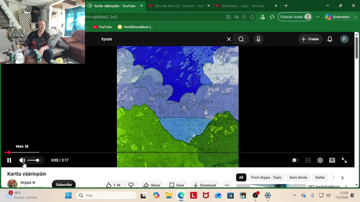Select the Kartta väärinpäin tab
The height and width of the screenshot is (202, 360).
(x=115, y=6)
